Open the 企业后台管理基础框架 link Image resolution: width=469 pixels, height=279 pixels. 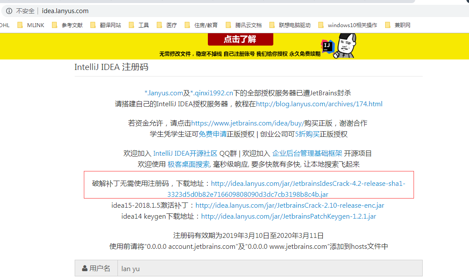click(x=307, y=153)
